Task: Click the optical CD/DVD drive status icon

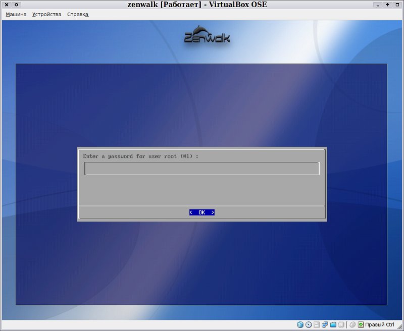Action: pos(309,324)
